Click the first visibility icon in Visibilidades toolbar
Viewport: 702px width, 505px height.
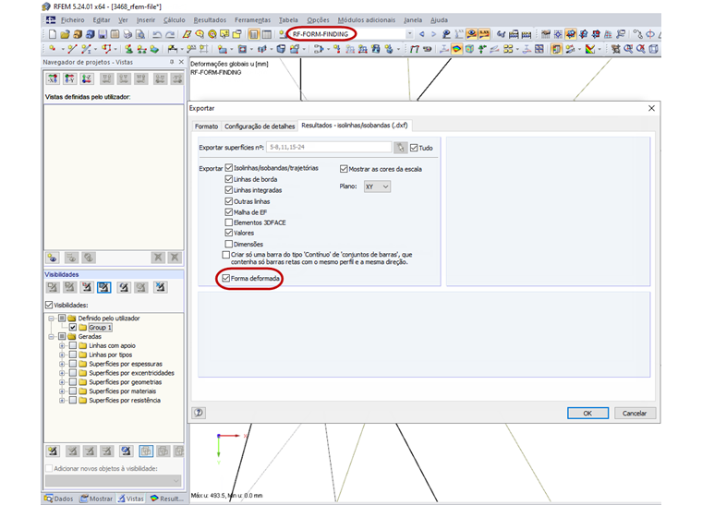pyautogui.click(x=53, y=287)
